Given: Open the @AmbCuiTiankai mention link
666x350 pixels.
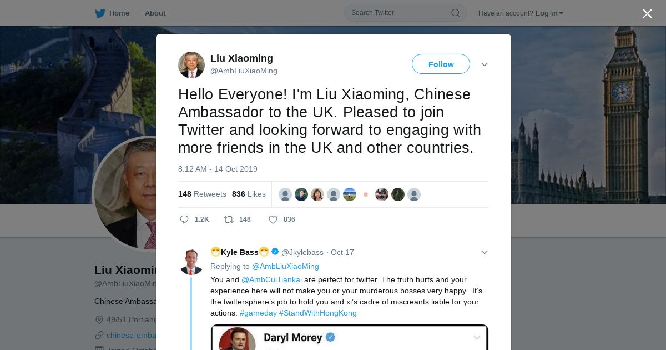Looking at the screenshot, I should 271,279.
